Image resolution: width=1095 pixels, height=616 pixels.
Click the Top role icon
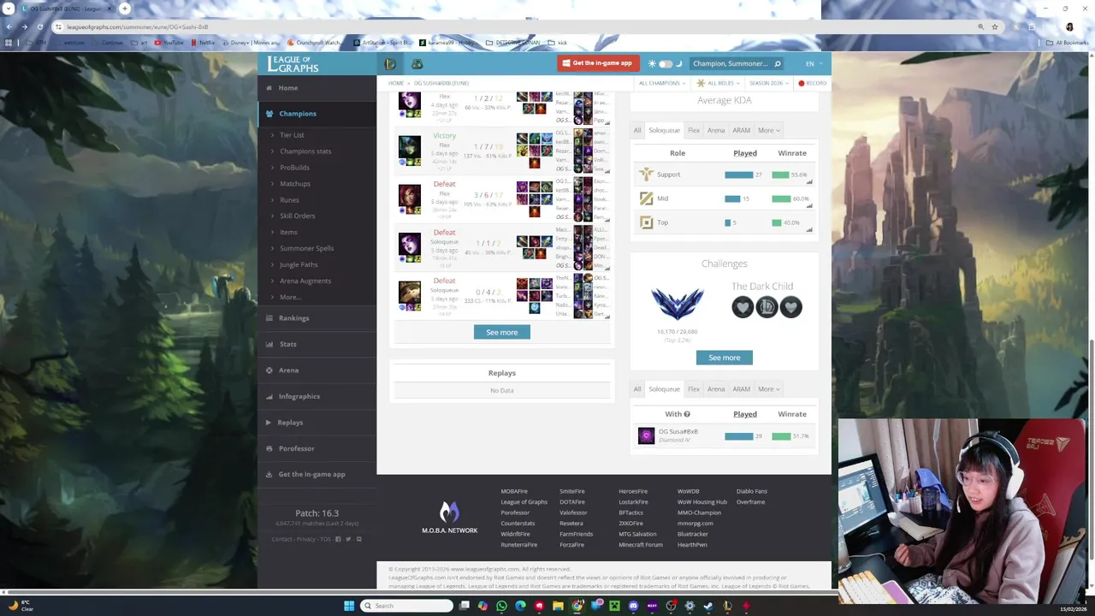647,222
